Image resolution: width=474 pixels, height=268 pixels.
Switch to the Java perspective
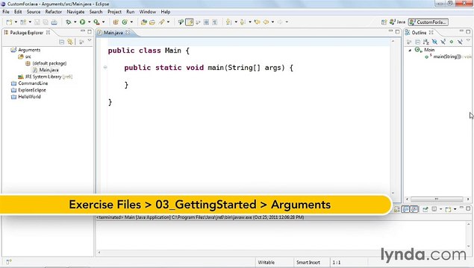coord(398,22)
